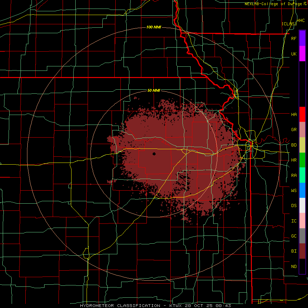The image size is (308, 308).
Task: Click the BD legend label
Action: 294,145
